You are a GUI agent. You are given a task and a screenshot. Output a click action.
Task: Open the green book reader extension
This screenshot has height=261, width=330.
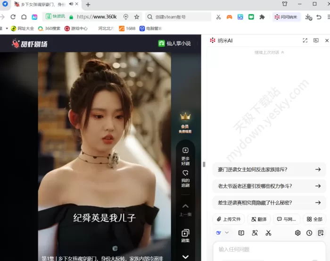pyautogui.click(x=251, y=17)
